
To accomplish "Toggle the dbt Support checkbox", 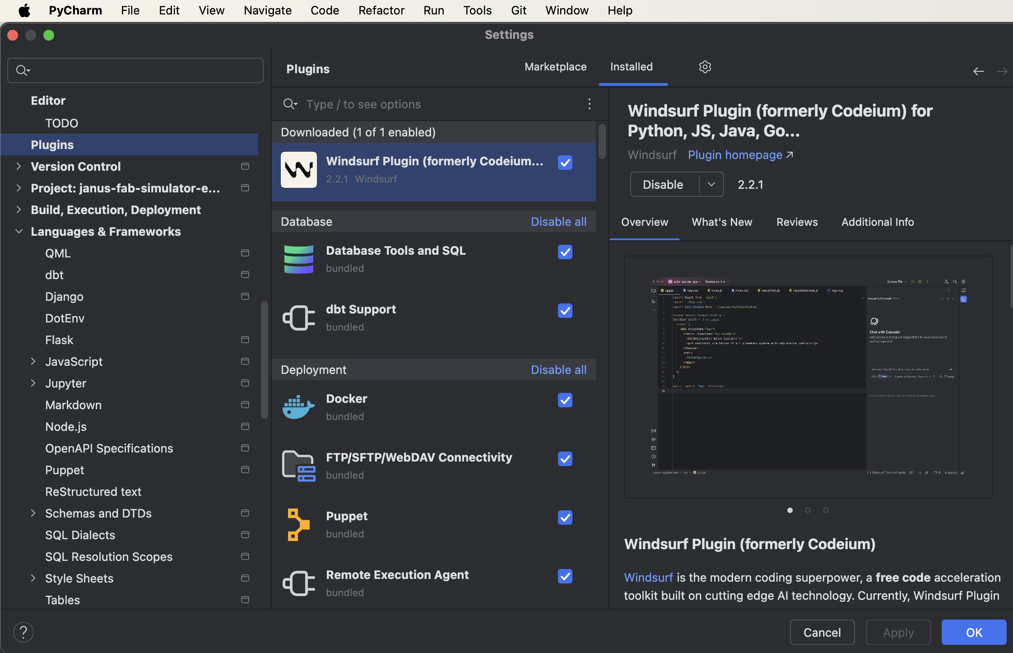I will tap(565, 311).
